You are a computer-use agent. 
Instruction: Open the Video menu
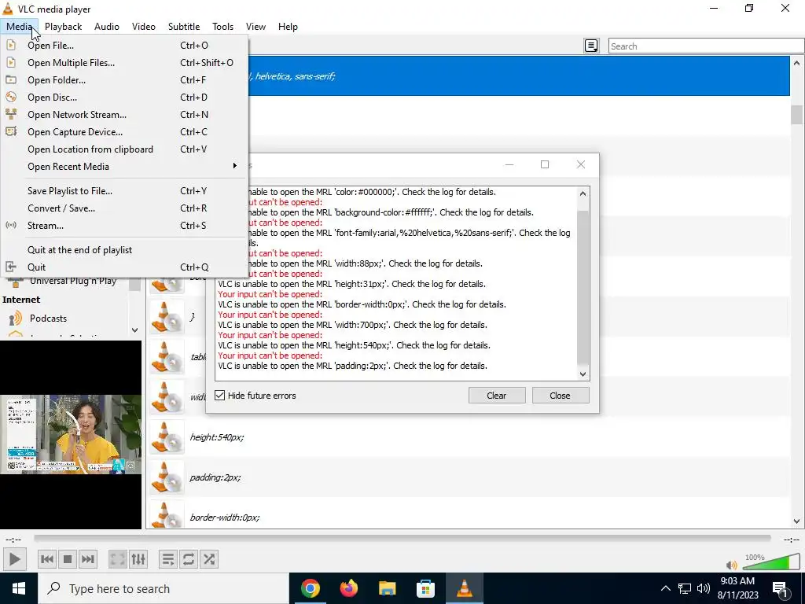pos(144,27)
